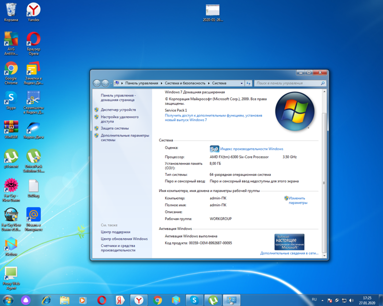Click the Windows Start orb

[x=9, y=300]
